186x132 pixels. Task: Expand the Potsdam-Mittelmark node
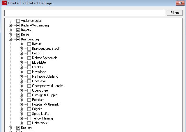point(21,105)
